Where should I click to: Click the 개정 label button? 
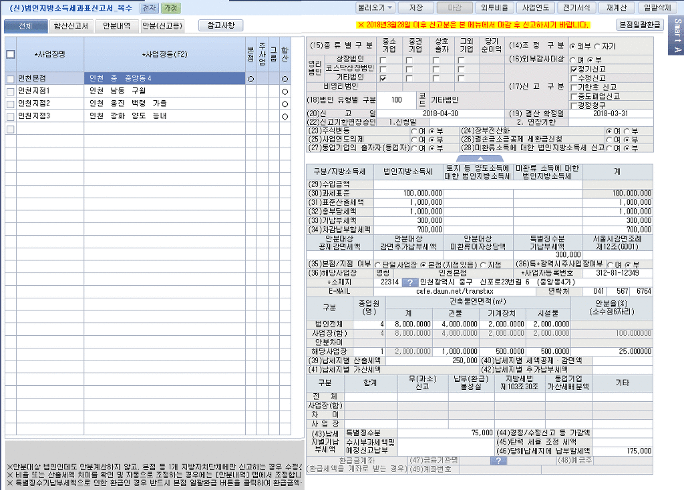[170, 8]
